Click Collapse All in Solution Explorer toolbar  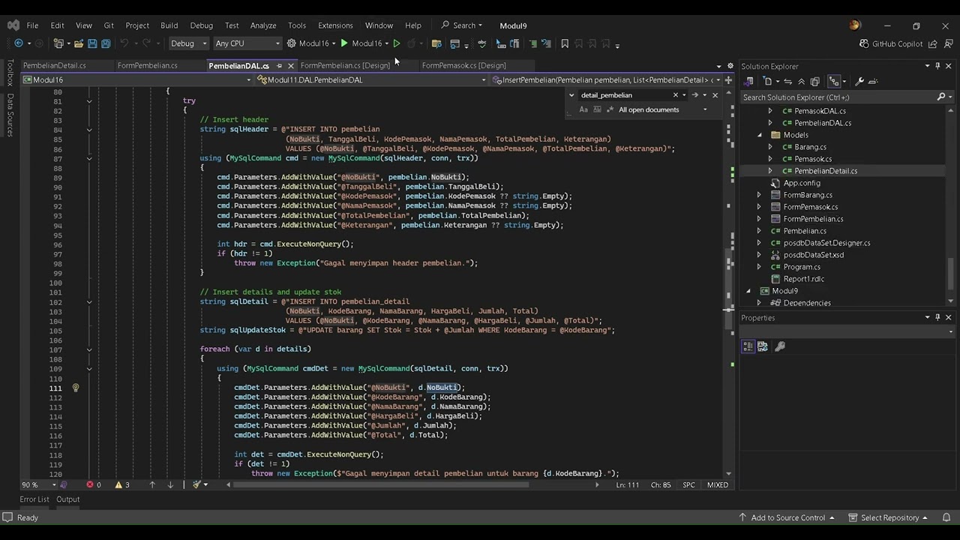click(x=801, y=81)
